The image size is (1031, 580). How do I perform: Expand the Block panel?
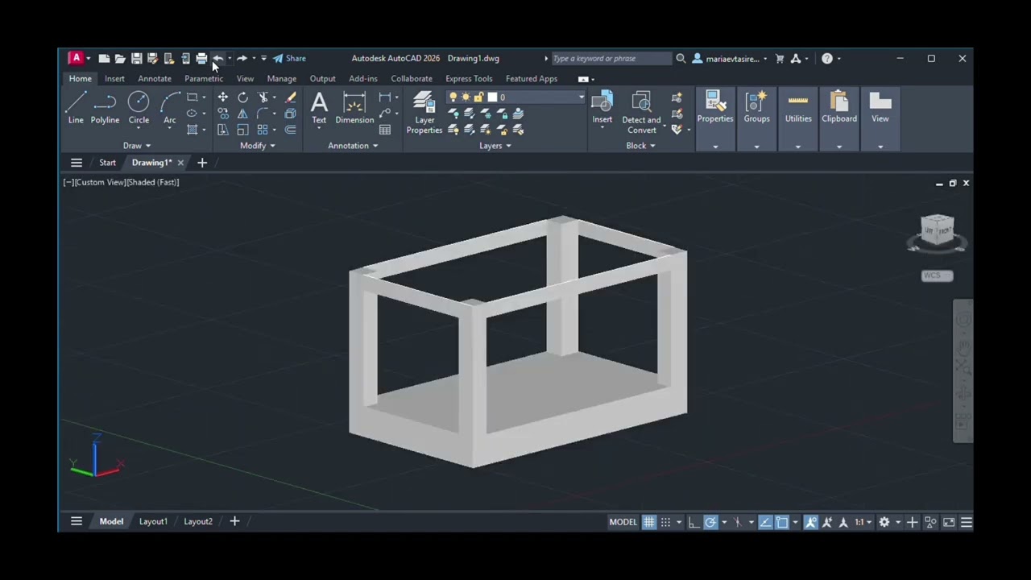pos(640,146)
